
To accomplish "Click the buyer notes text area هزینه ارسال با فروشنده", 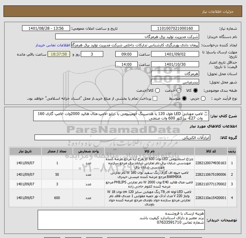I will (x=121, y=220).
